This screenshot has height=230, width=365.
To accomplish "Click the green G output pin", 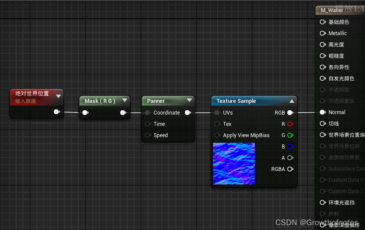I will (x=290, y=135).
